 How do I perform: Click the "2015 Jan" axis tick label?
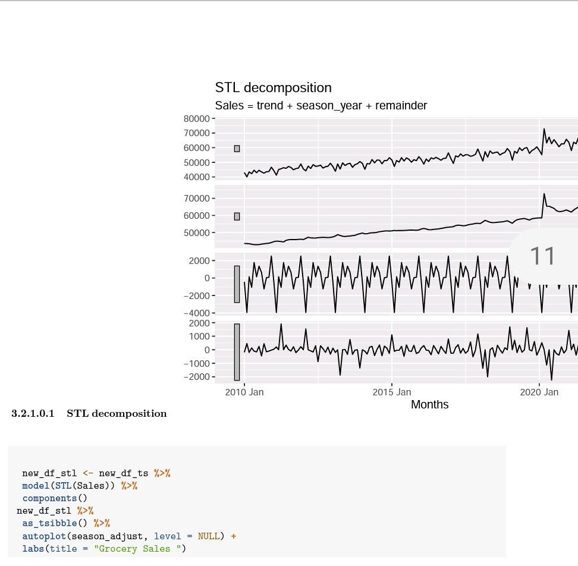pyautogui.click(x=392, y=392)
